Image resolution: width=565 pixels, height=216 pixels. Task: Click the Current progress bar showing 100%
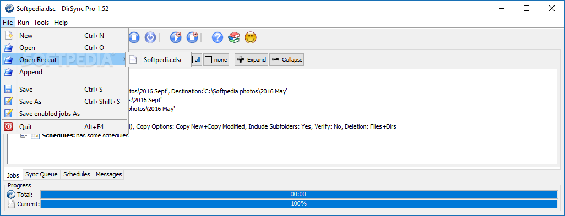[299, 204]
